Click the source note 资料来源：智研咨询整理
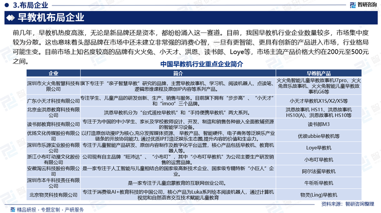This screenshot has height=213, width=381. 347,204
